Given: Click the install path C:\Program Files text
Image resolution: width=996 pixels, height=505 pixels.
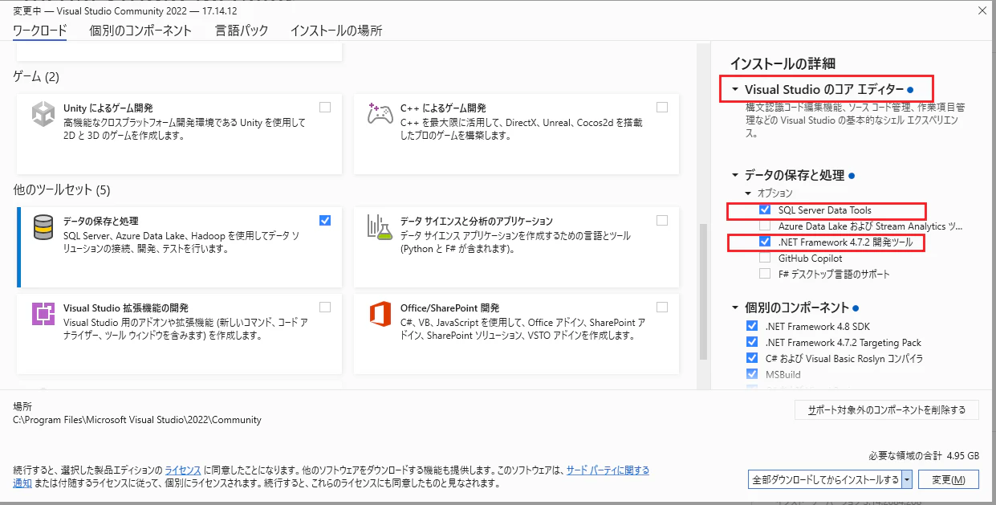Looking at the screenshot, I should point(137,419).
